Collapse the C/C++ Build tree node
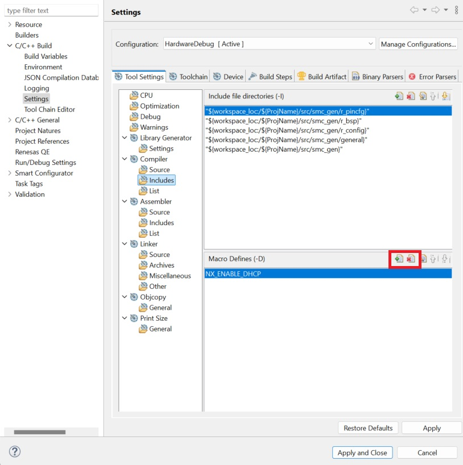The width and height of the screenshot is (463, 465). 10,45
